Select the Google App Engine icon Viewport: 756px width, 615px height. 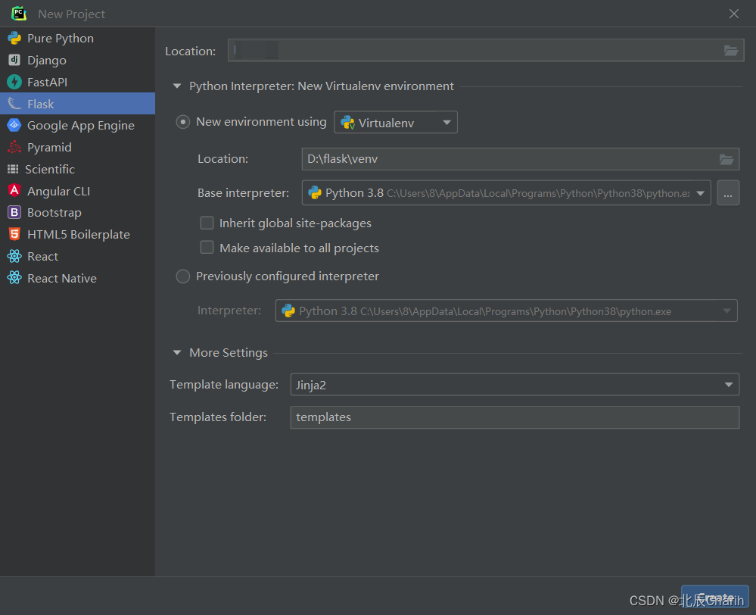pyautogui.click(x=14, y=125)
